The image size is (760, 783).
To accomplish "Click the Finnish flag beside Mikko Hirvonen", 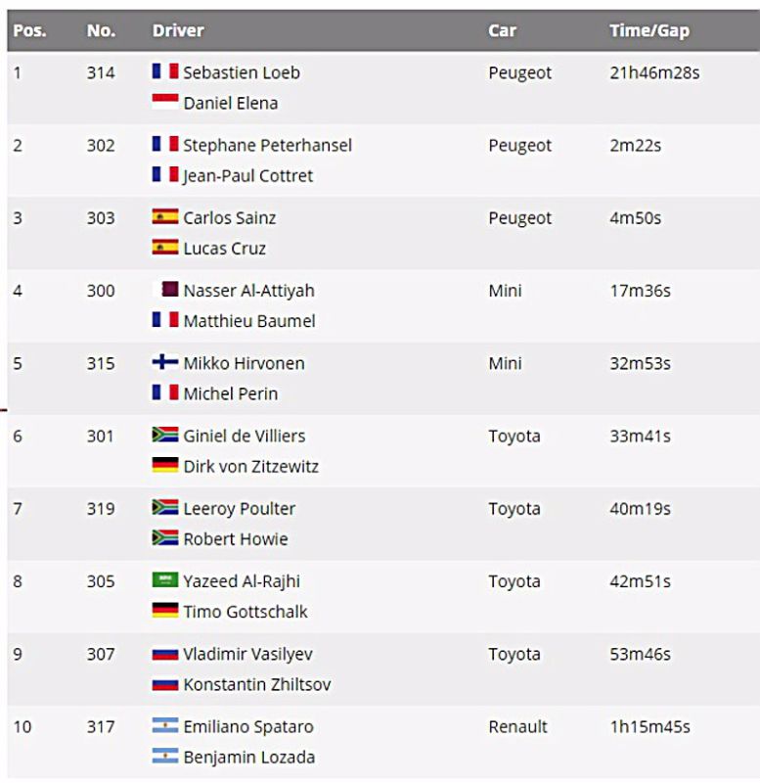I will (x=165, y=361).
